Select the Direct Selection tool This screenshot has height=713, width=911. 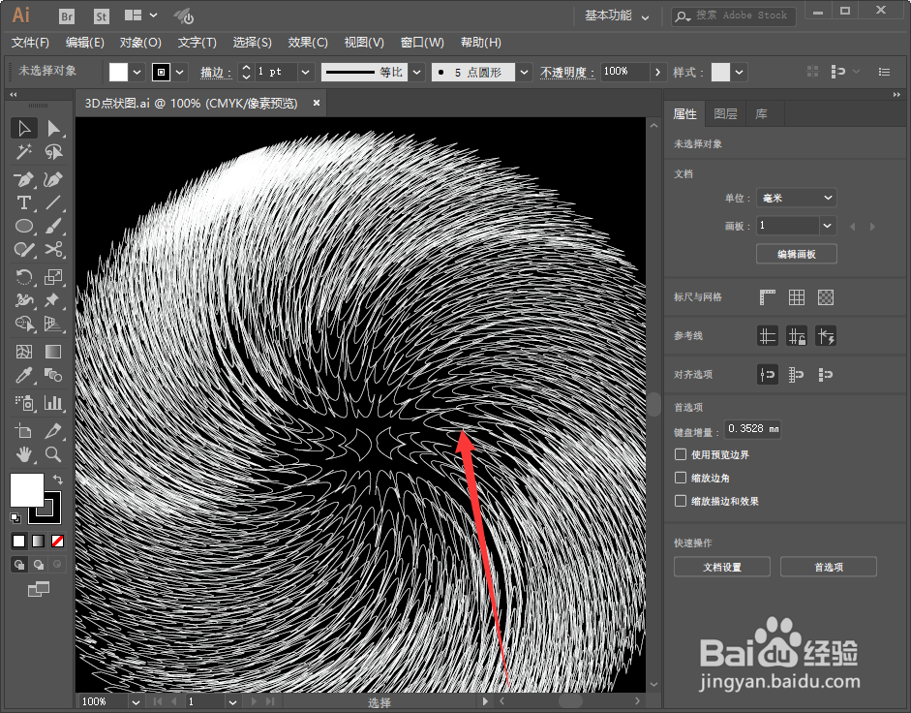53,128
